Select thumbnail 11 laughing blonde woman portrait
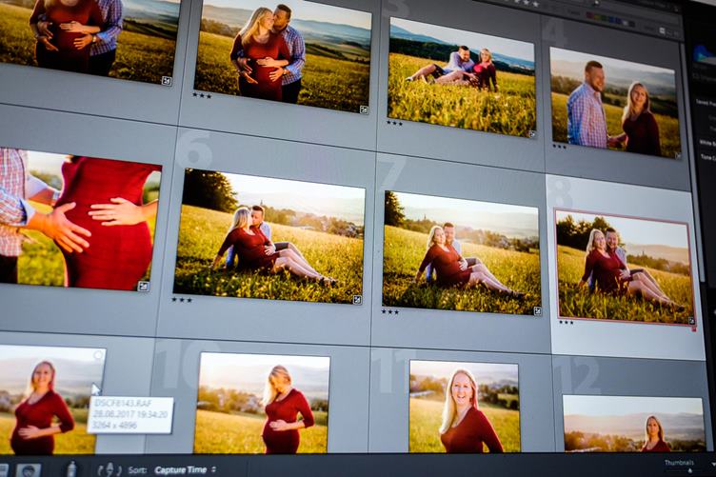Screen dimensions: 716x477 pos(465,407)
